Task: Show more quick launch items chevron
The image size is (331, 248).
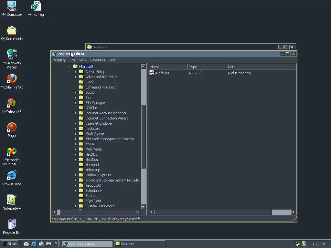Action: coord(56,243)
